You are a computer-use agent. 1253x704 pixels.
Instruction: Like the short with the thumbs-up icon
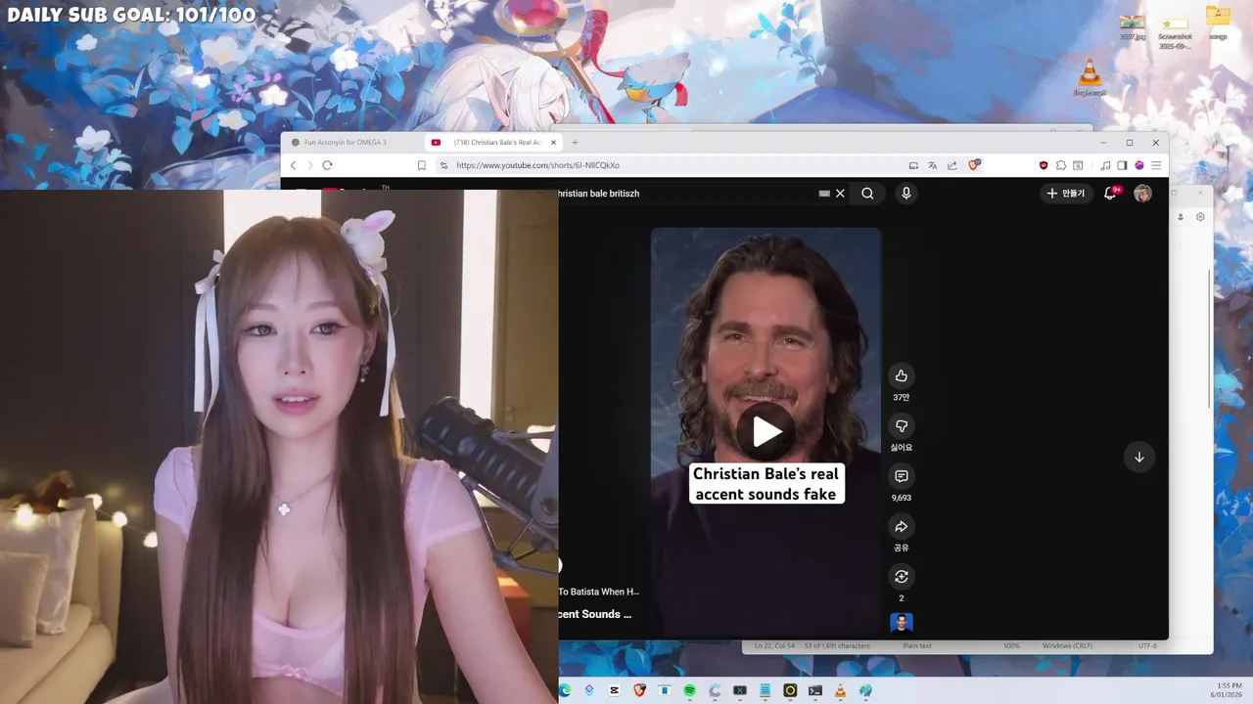pos(902,375)
